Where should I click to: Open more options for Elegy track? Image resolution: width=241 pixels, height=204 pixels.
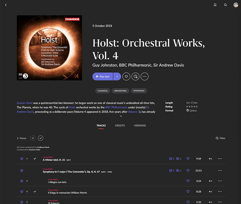click(x=220, y=191)
